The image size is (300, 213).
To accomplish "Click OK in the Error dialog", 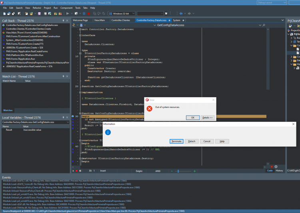I will coord(193,117).
